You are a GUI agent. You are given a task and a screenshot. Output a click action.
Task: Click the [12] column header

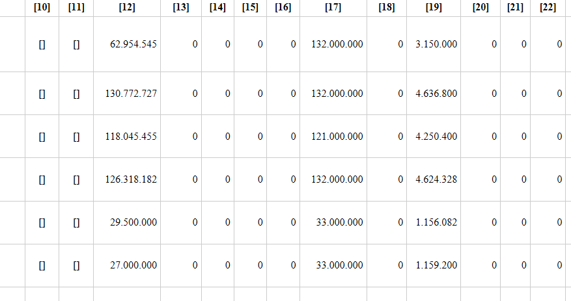tap(127, 7)
